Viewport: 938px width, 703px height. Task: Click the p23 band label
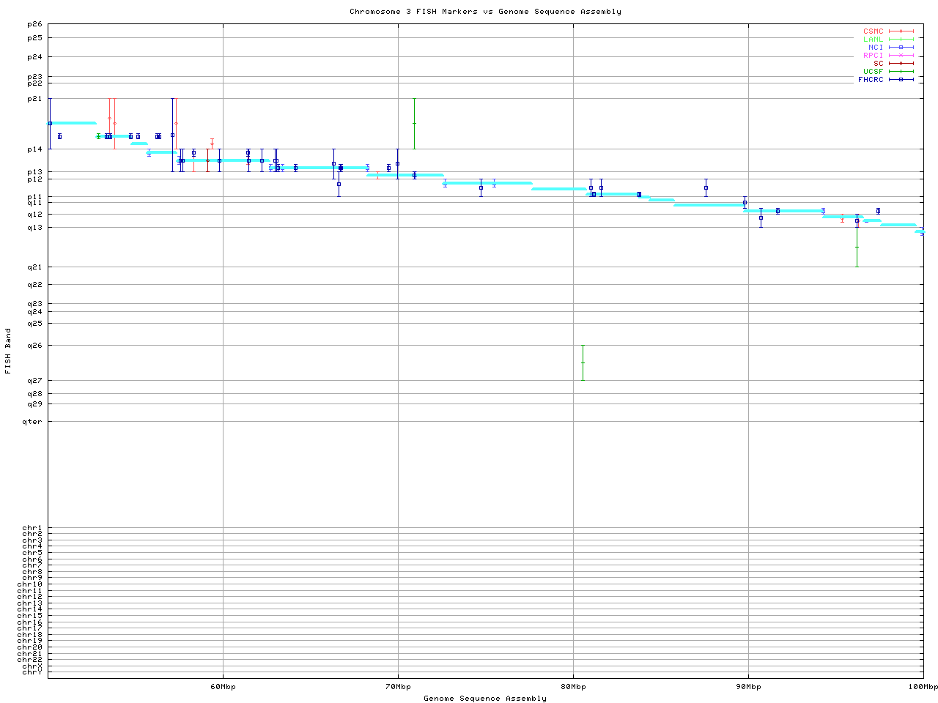35,77
